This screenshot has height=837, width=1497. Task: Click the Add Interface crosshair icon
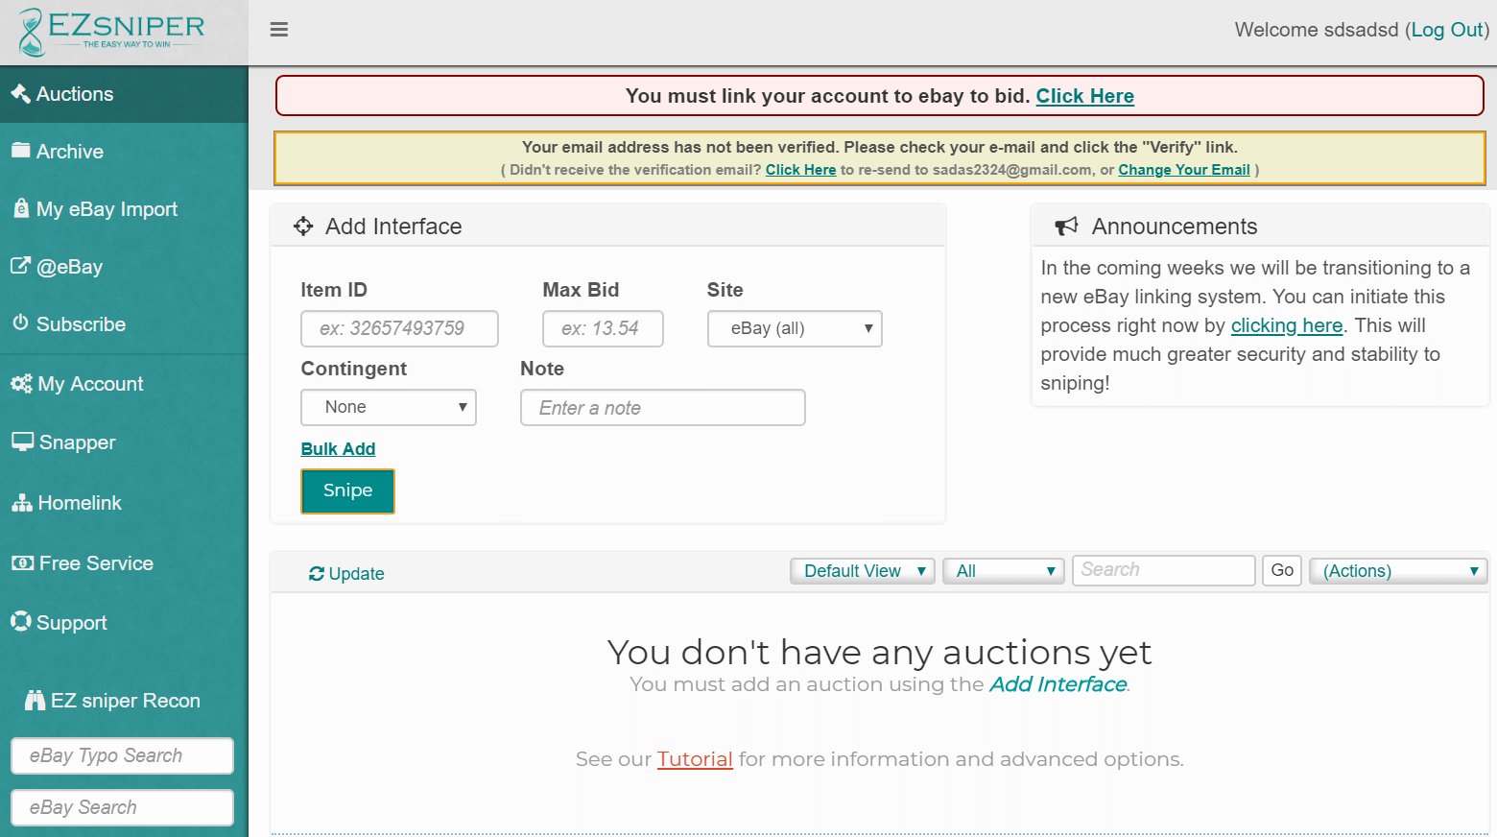(303, 226)
